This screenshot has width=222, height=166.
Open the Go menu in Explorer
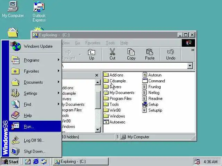point(77,43)
